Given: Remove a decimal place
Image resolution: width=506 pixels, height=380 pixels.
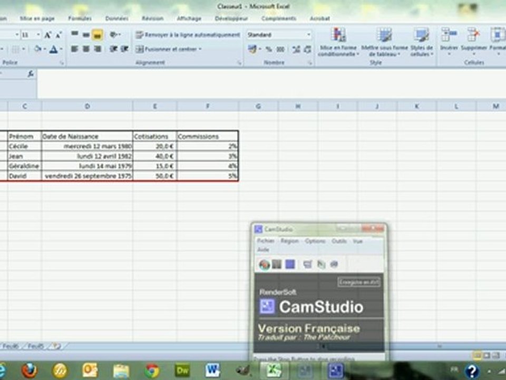Looking at the screenshot, I should [307, 49].
